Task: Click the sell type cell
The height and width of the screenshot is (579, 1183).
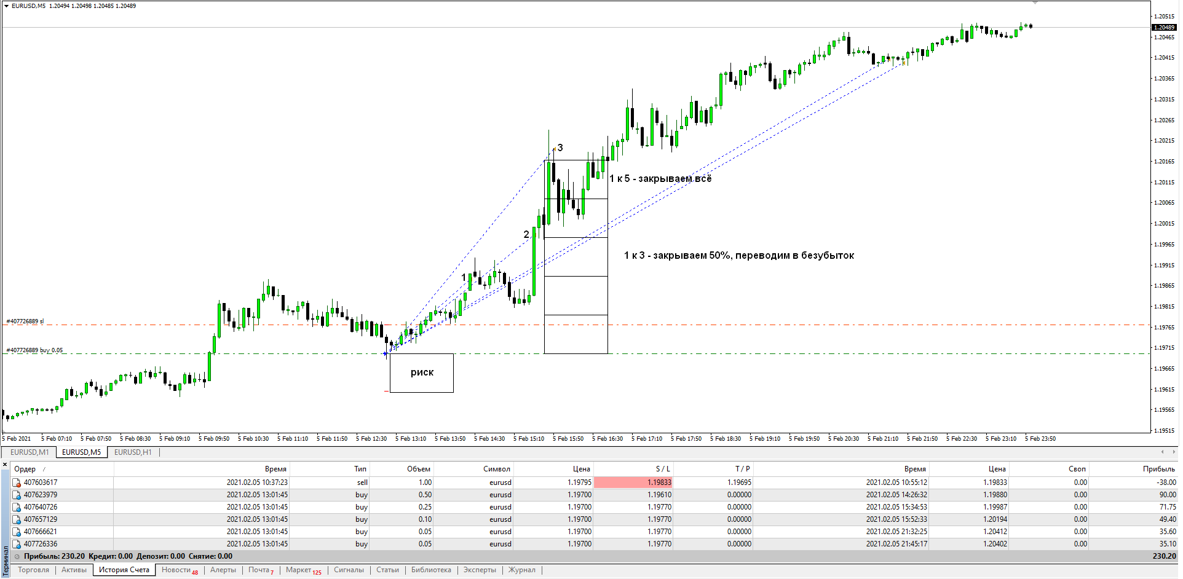Action: point(362,482)
